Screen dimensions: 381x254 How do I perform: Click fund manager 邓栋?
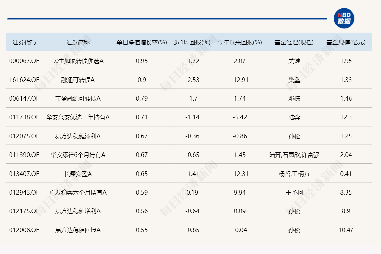click(x=294, y=98)
